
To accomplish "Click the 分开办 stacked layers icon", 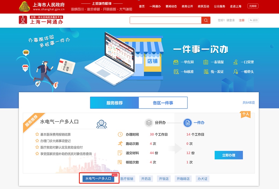I will (x=149, y=123).
